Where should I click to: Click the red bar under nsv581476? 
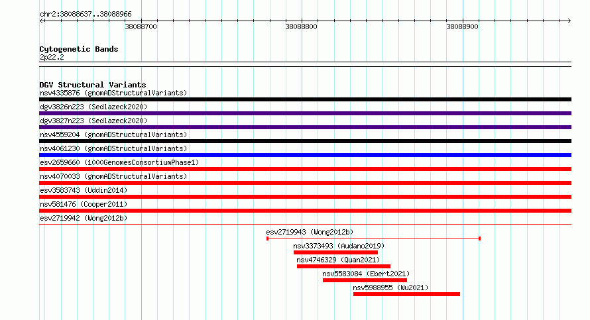click(x=305, y=211)
